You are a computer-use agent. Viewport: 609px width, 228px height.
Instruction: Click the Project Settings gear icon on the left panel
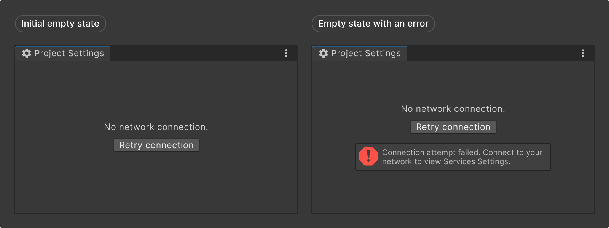(x=26, y=53)
